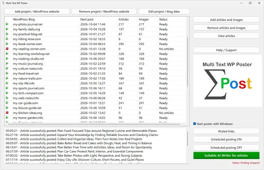Click Add articles and images button

(x=226, y=19)
